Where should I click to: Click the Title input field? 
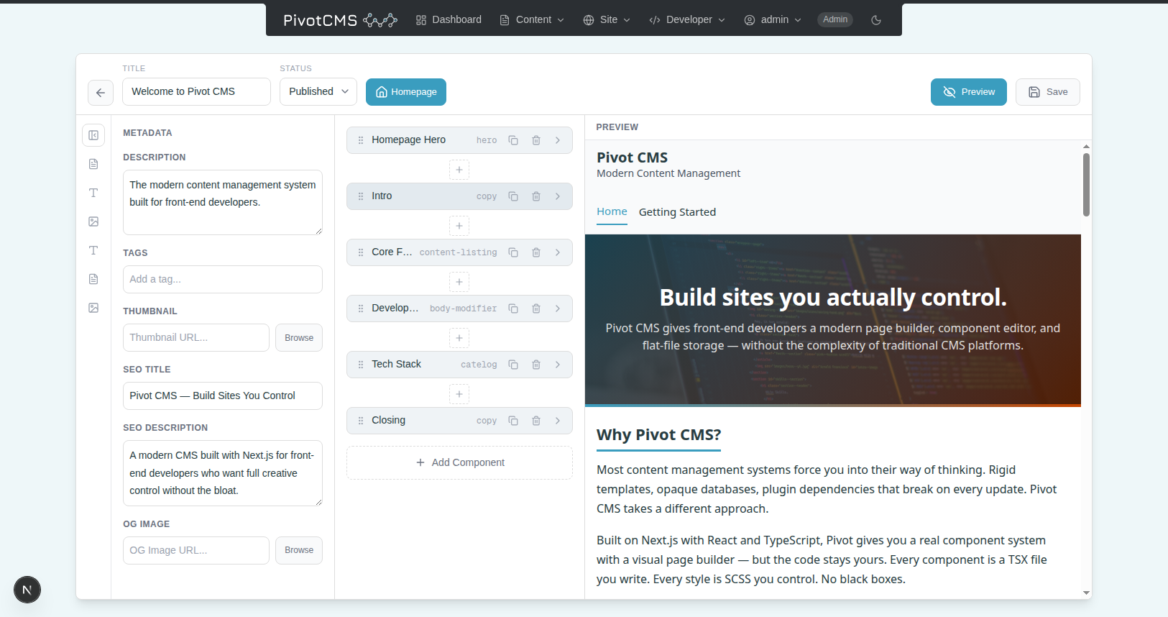point(196,92)
